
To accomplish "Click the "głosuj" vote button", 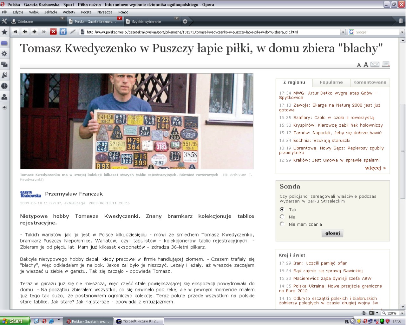I will pyautogui.click(x=332, y=233).
